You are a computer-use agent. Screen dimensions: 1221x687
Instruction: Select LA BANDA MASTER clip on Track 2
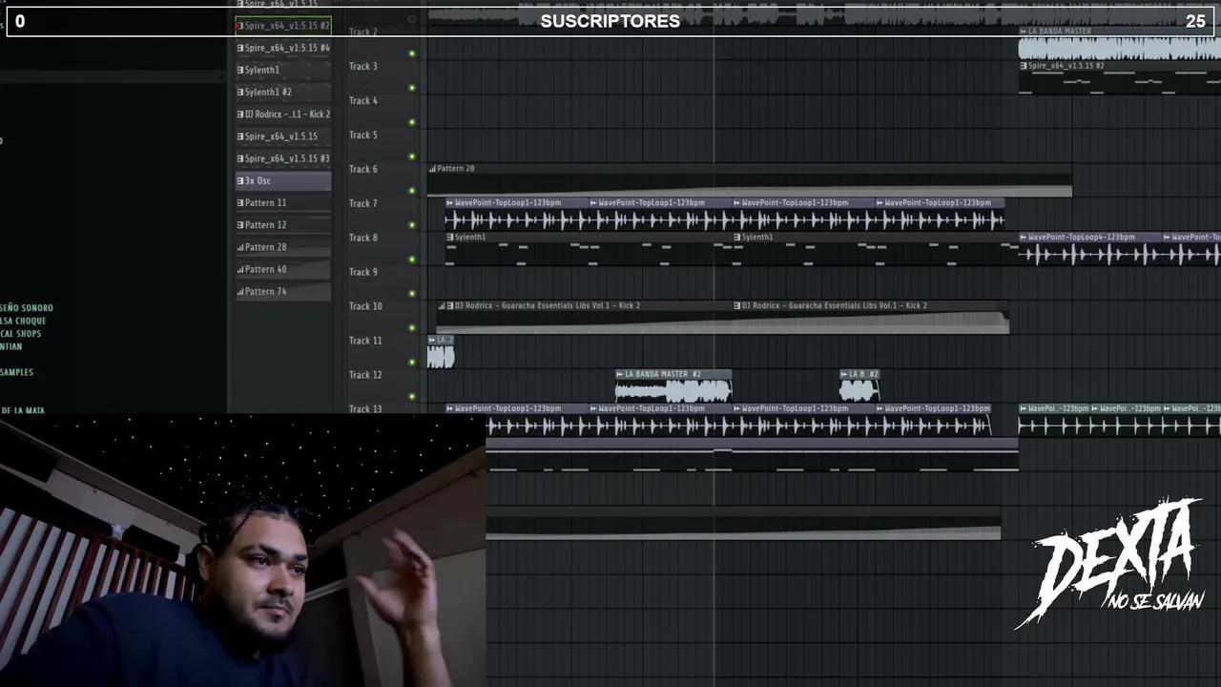[1120, 43]
